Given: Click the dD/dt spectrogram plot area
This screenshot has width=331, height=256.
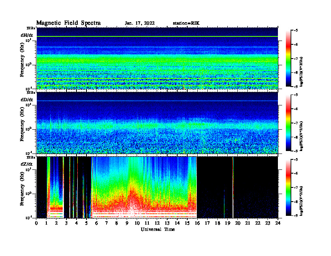Looking at the screenshot, I should coord(157,123).
